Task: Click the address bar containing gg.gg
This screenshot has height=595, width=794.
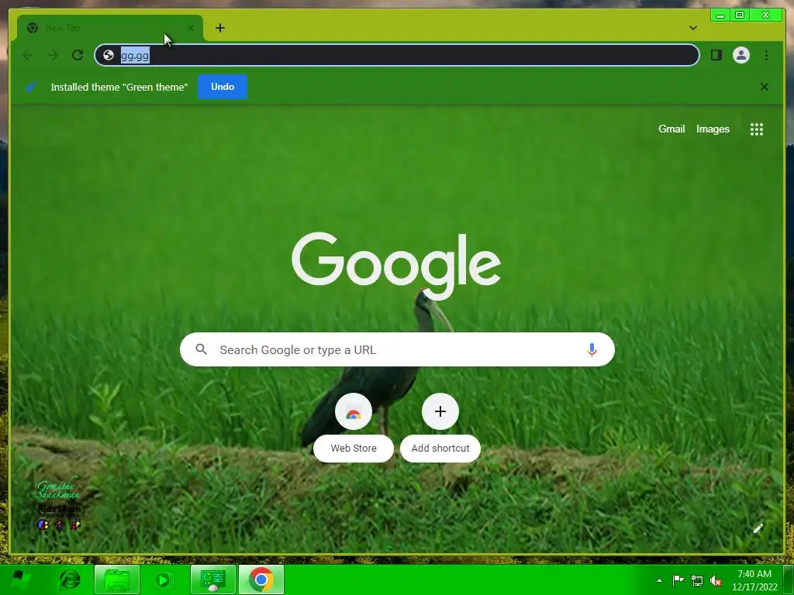Action: pyautogui.click(x=396, y=55)
